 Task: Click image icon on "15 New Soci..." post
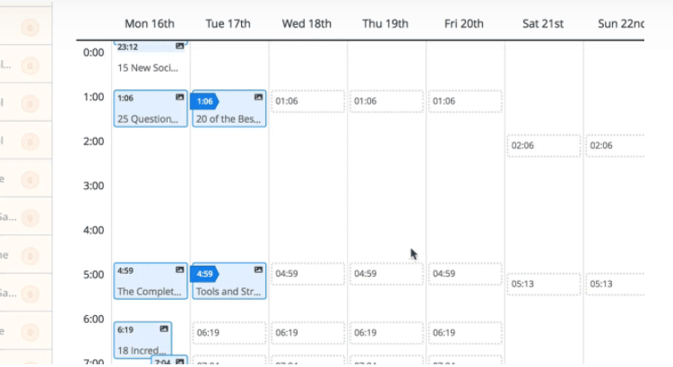coord(179,46)
